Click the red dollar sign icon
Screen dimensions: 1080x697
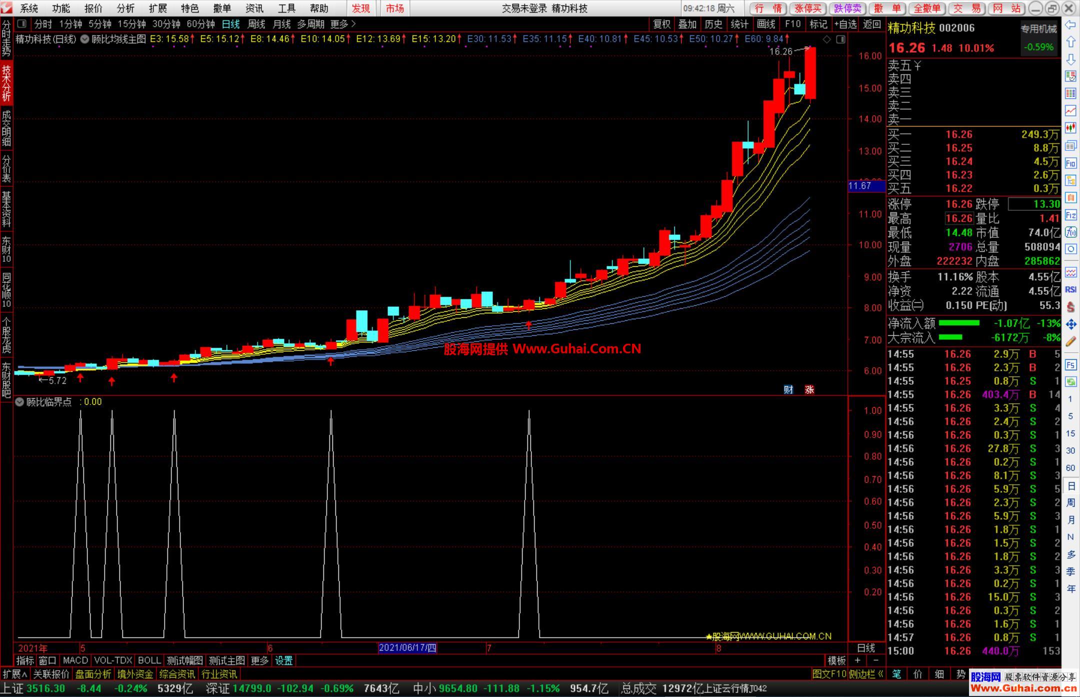click(x=1070, y=307)
